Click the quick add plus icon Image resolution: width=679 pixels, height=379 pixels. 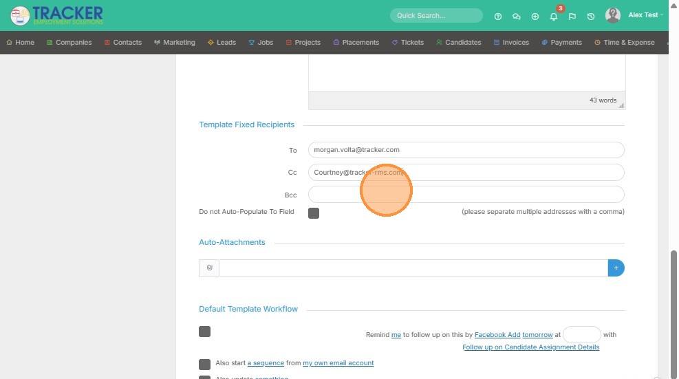point(535,16)
